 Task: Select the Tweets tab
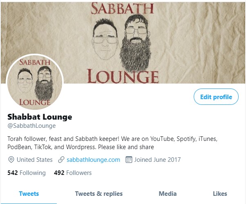tap(29, 194)
